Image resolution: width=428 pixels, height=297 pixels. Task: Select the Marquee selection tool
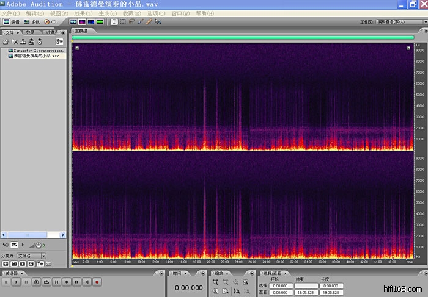pos(123,21)
